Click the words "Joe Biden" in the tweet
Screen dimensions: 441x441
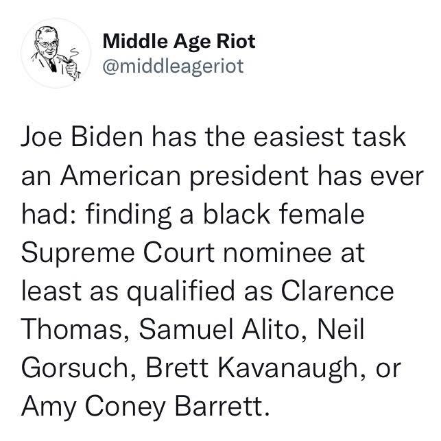(82, 138)
